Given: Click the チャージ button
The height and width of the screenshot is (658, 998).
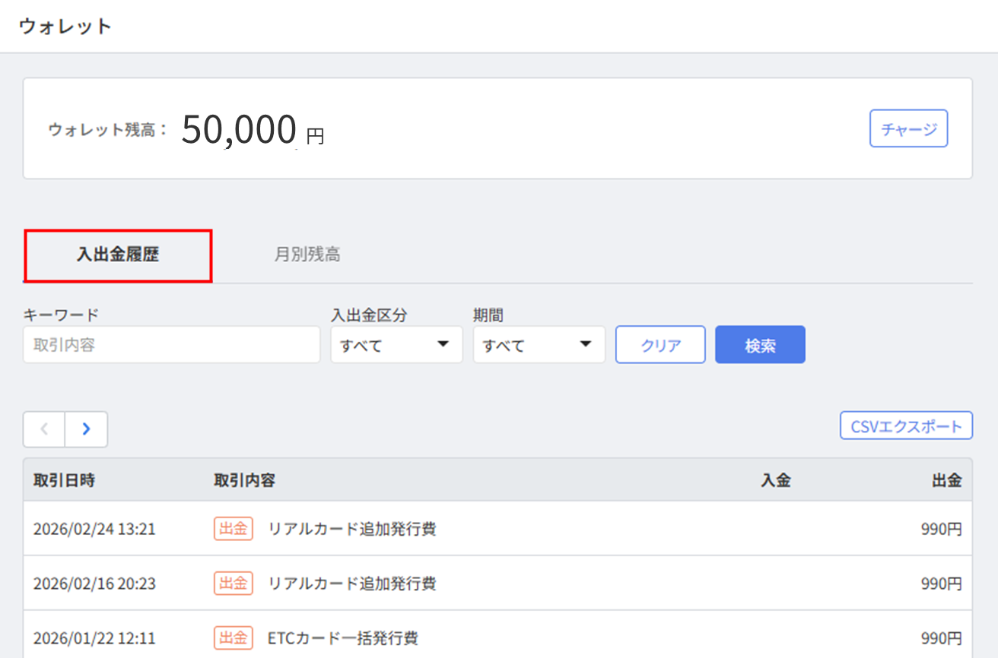Looking at the screenshot, I should tap(908, 128).
